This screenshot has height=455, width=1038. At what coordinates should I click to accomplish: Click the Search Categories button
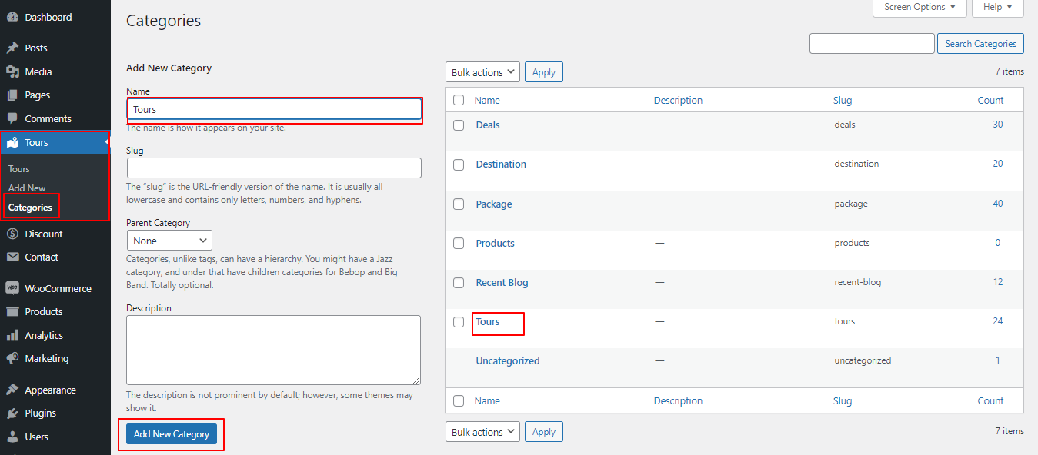980,44
